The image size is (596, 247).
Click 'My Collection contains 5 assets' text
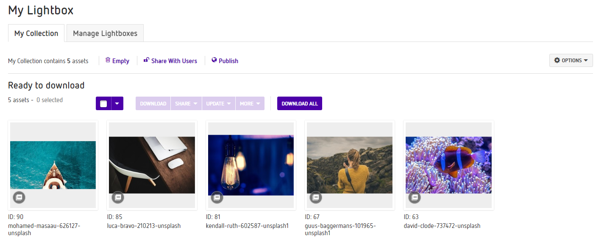coord(48,61)
